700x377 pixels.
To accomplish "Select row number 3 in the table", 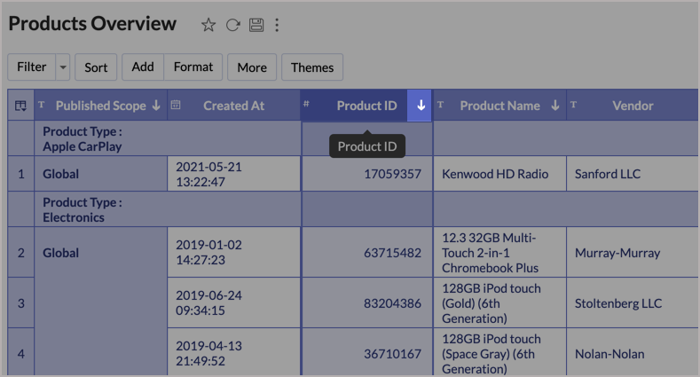I will pyautogui.click(x=21, y=303).
